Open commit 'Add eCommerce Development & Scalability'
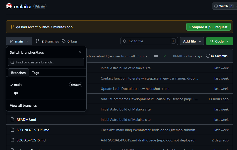The height and width of the screenshot is (150, 237). [x=149, y=99]
